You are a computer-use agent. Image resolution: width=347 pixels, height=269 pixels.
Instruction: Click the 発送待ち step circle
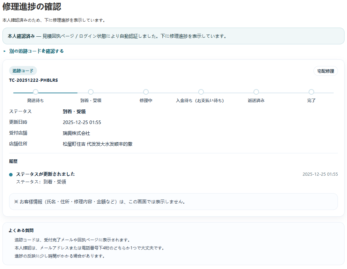pyautogui.click(x=36, y=92)
